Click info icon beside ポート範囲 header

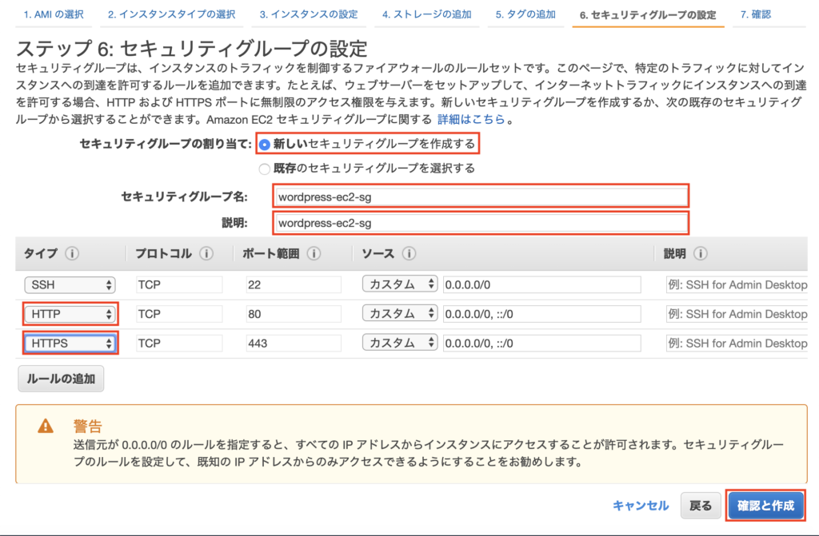pos(314,254)
